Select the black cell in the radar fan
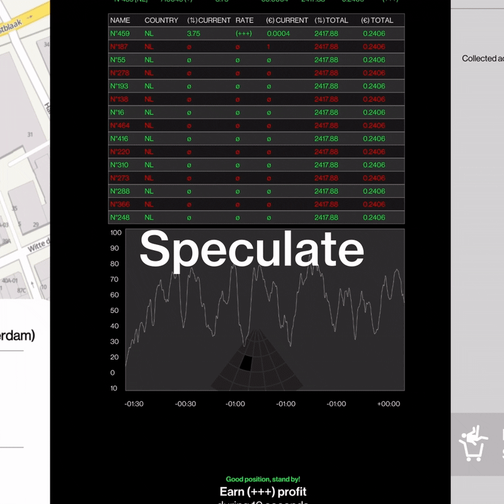Viewport: 504px width, 504px height. (x=246, y=363)
